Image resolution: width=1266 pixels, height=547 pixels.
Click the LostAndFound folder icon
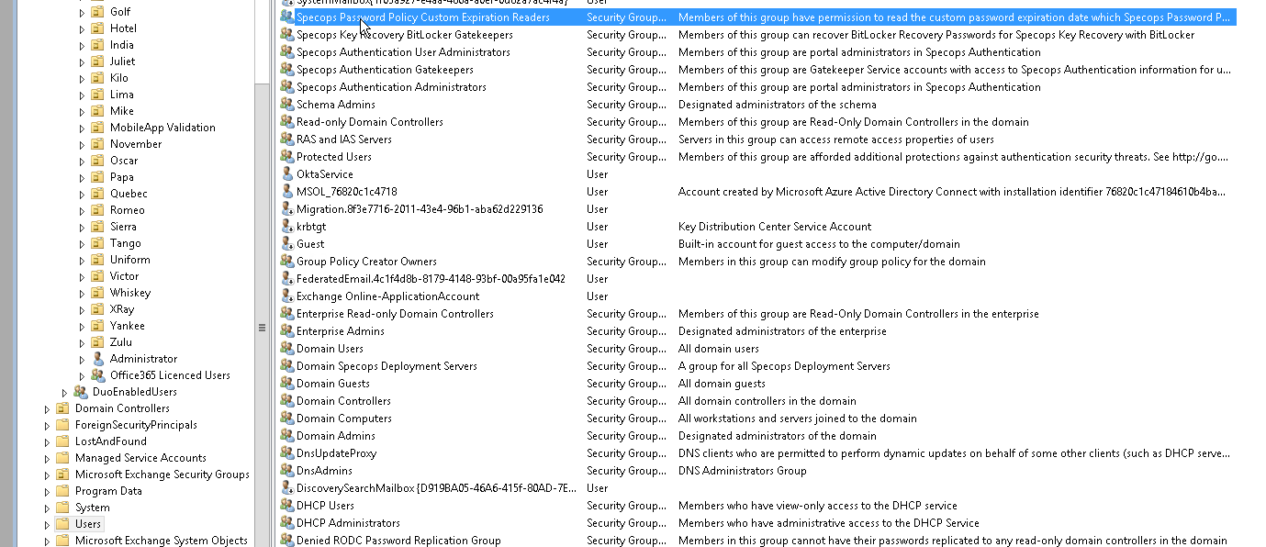(x=63, y=441)
